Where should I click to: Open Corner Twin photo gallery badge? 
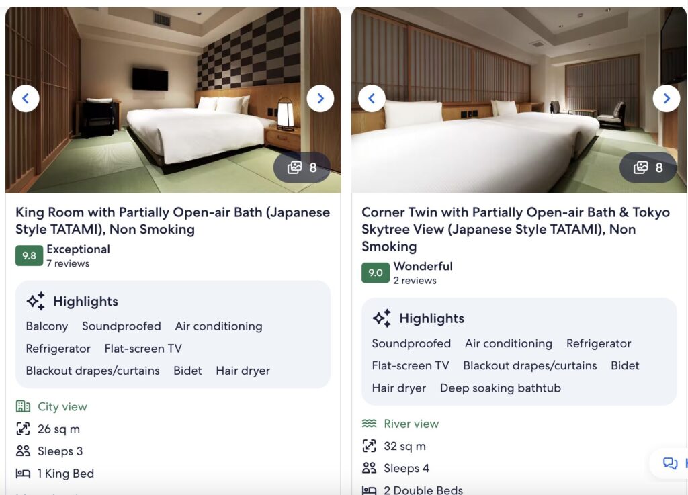648,167
